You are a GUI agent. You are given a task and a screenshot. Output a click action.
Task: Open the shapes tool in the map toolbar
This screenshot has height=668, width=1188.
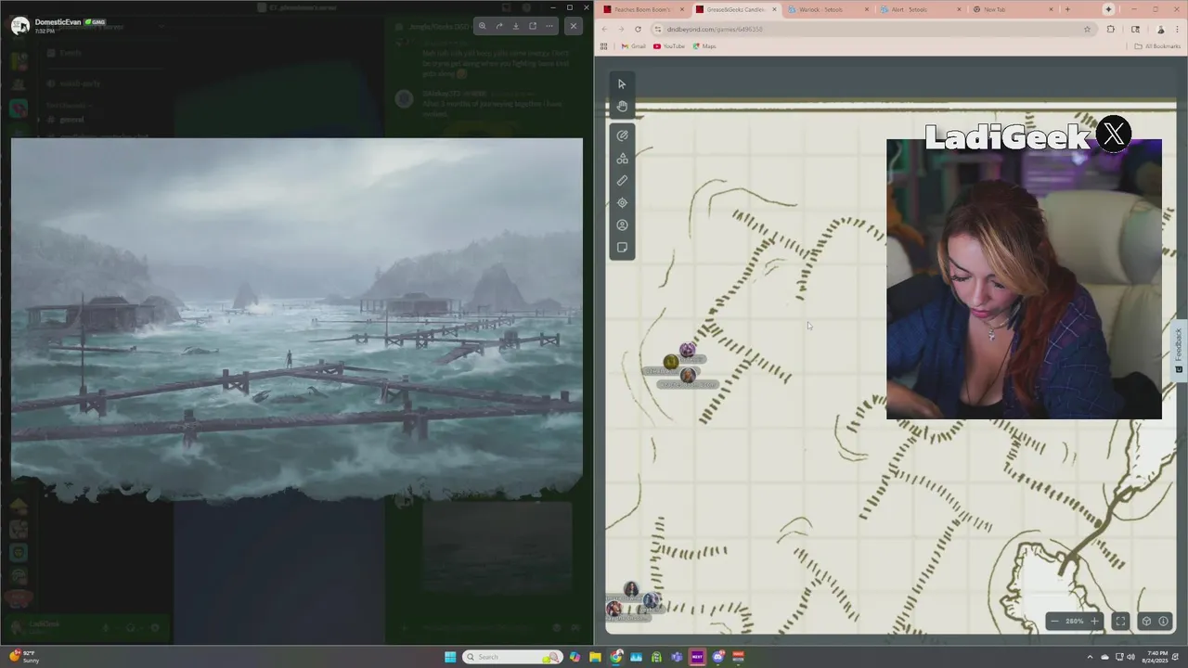tap(622, 159)
